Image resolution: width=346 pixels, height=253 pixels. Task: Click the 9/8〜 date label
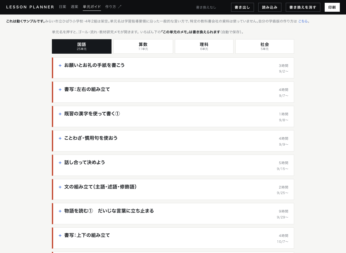[x=284, y=120]
